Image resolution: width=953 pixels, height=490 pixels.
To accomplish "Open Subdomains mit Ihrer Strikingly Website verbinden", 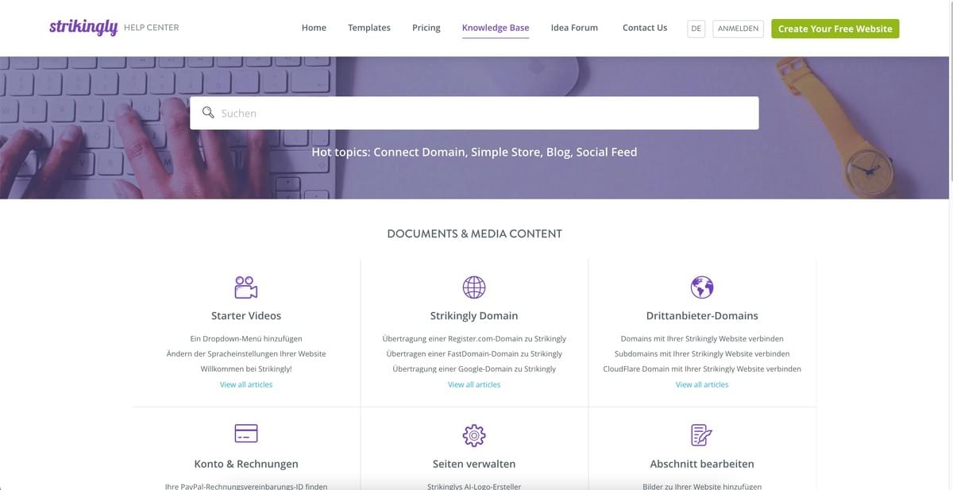I will point(702,353).
